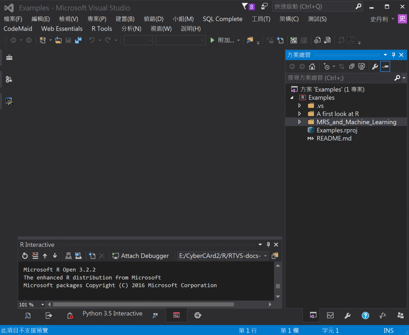Open R Interactive window position dropdown arrow
The width and height of the screenshot is (409, 335).
(260, 244)
